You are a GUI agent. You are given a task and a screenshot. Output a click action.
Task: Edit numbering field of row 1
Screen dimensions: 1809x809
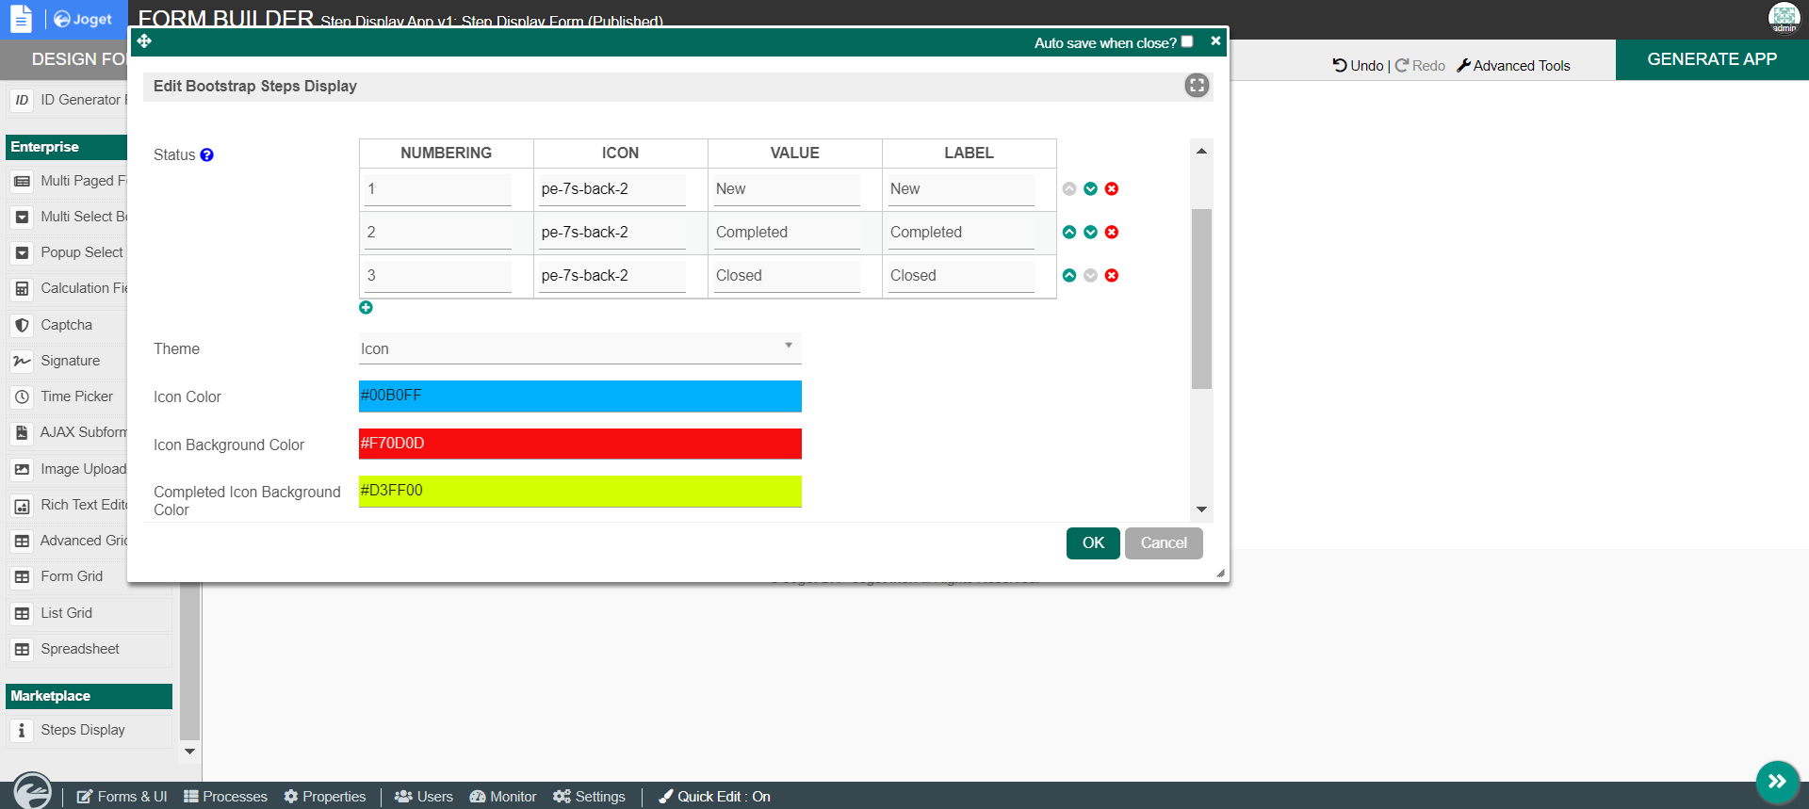click(x=438, y=189)
